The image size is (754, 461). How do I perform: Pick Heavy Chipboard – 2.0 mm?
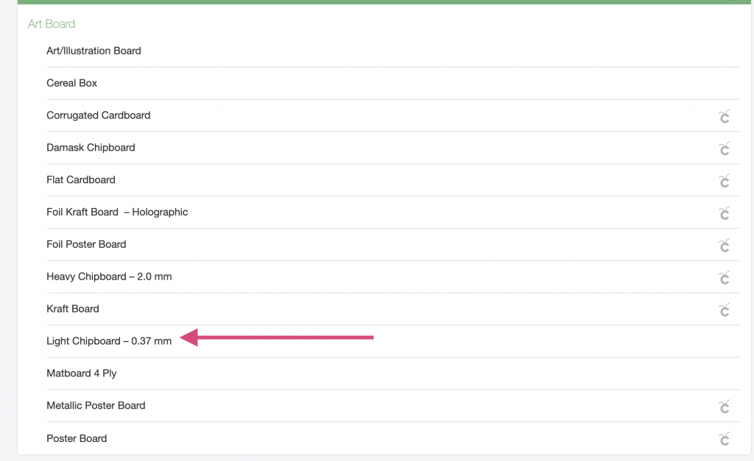click(x=109, y=276)
